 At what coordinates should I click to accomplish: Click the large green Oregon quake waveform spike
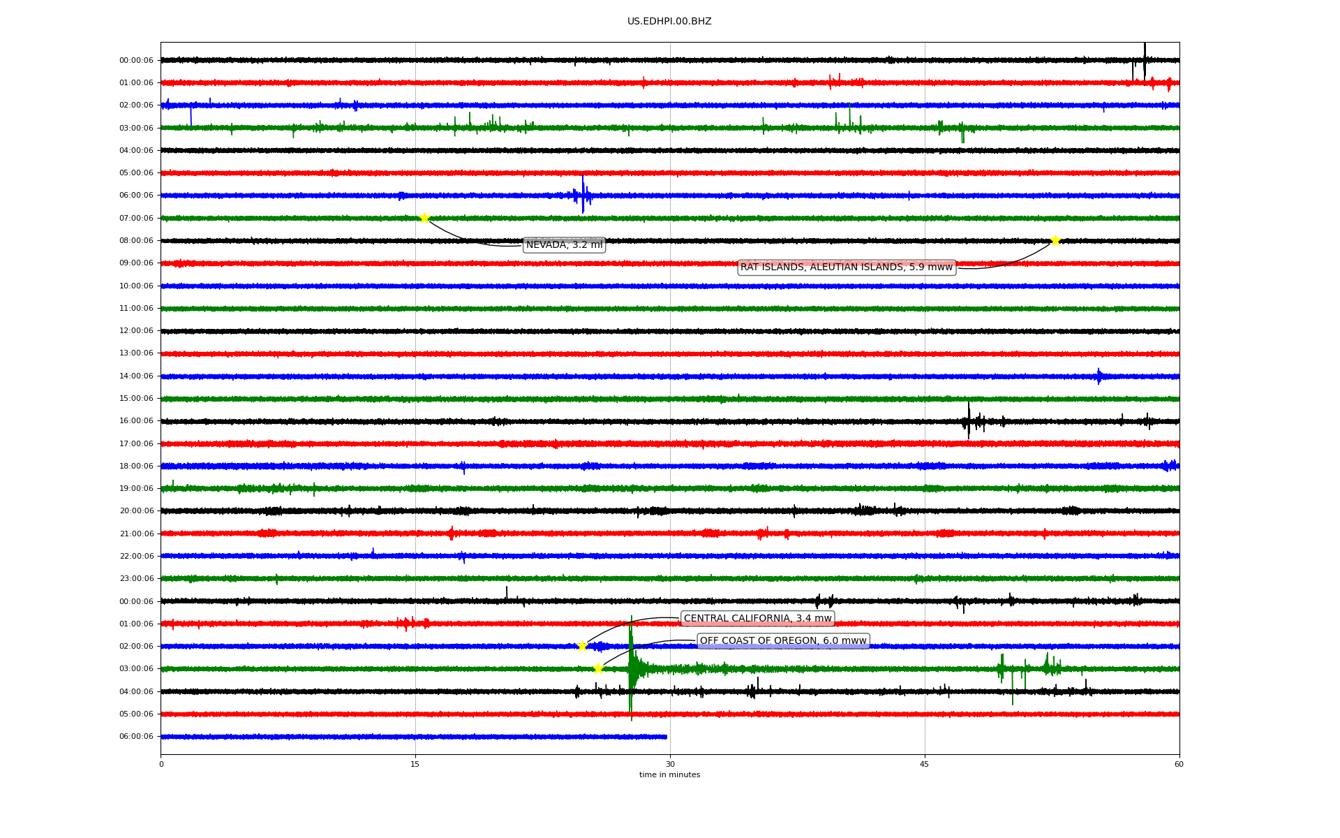click(x=631, y=668)
